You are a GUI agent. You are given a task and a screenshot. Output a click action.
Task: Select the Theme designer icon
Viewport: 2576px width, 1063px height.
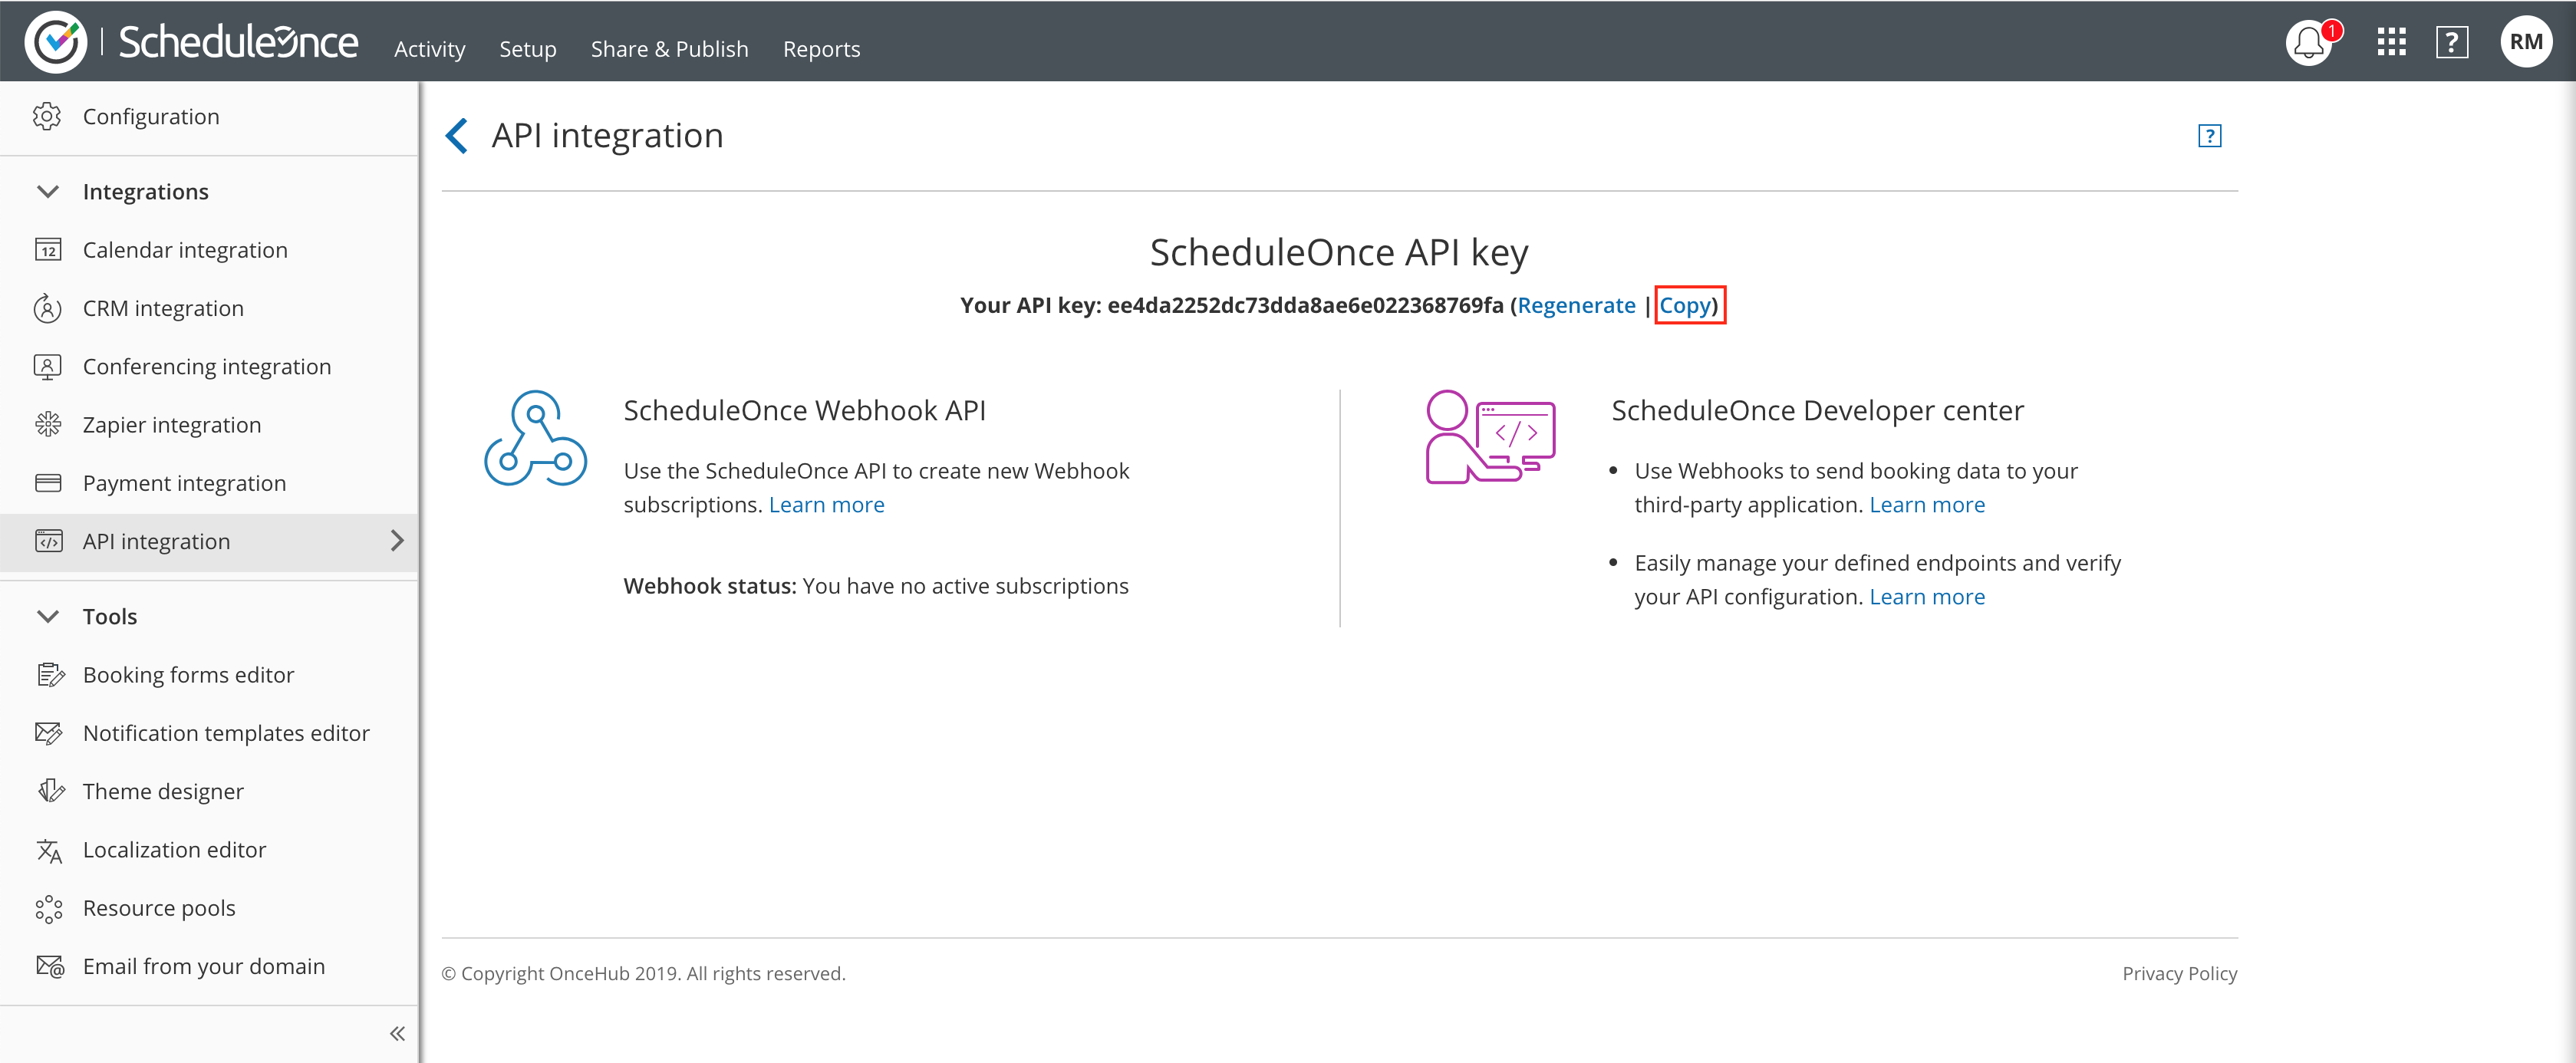click(x=49, y=791)
